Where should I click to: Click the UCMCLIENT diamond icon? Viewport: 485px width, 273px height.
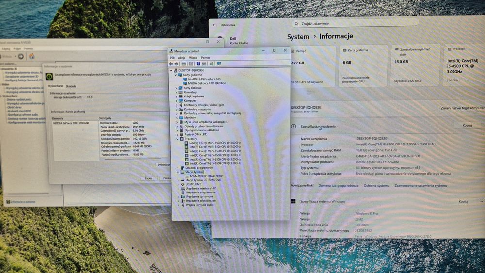[182, 184]
